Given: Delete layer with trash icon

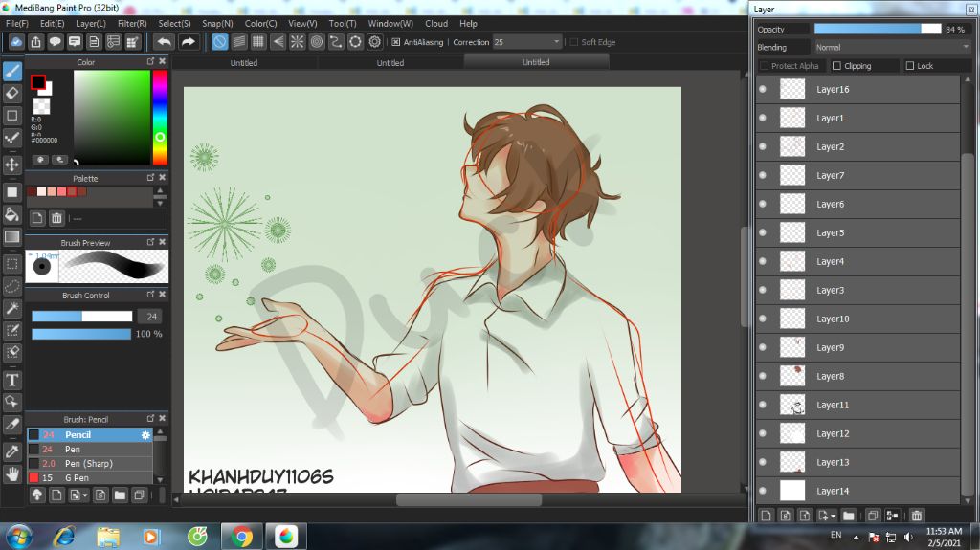Looking at the screenshot, I should [916, 515].
